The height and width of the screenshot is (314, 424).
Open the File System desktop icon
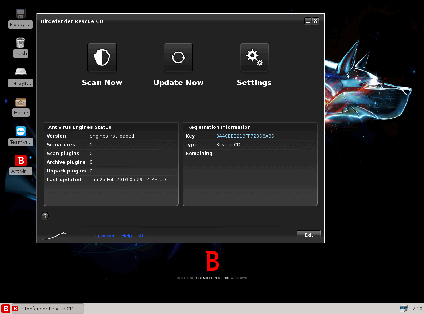point(20,72)
